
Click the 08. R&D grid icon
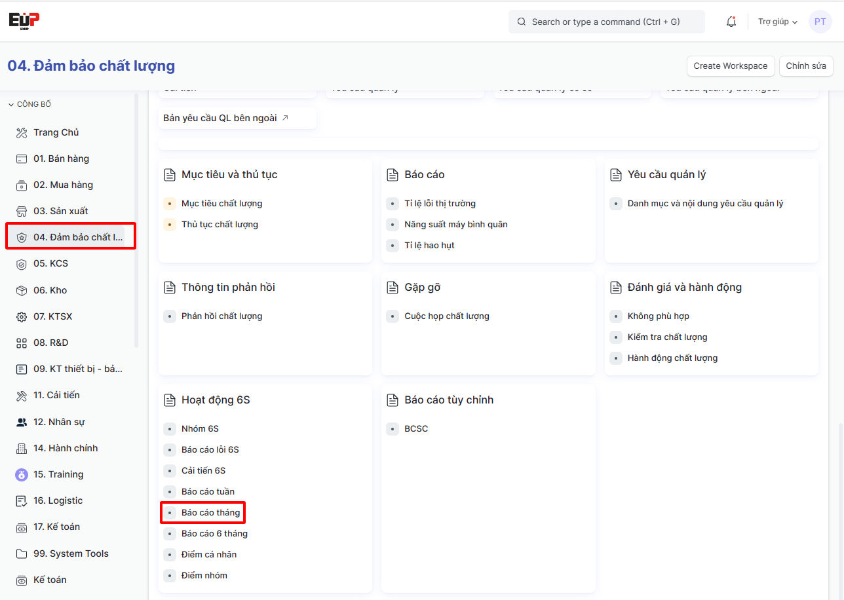22,343
